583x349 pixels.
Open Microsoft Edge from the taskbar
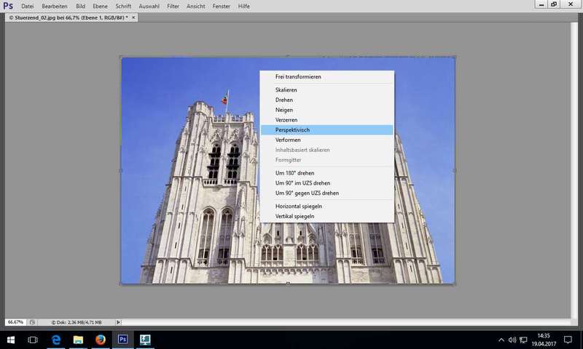(55, 340)
